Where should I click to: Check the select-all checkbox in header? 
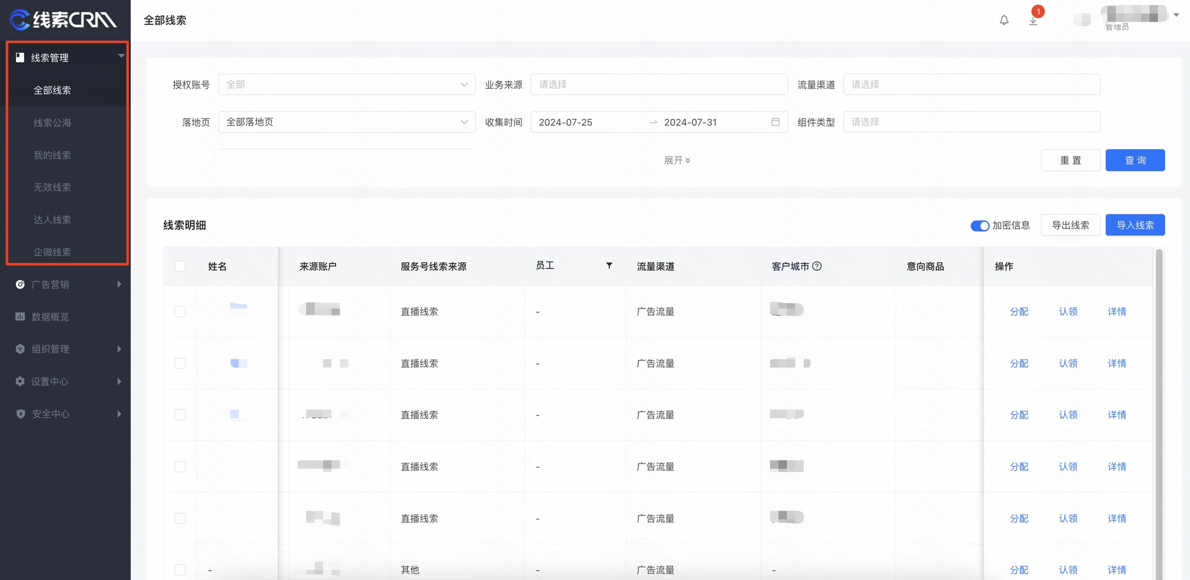(180, 266)
